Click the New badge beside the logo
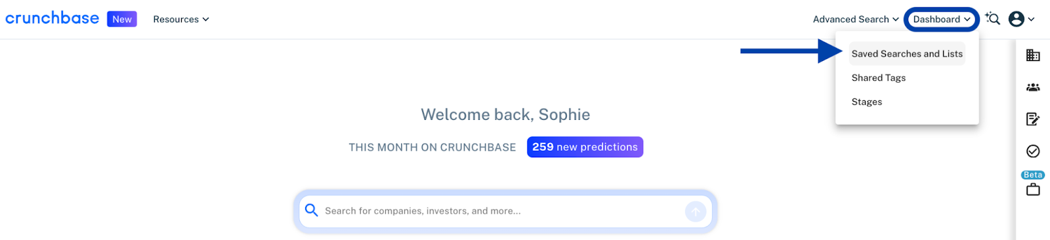Screen dimensions: 1050x240 pyautogui.click(x=122, y=19)
